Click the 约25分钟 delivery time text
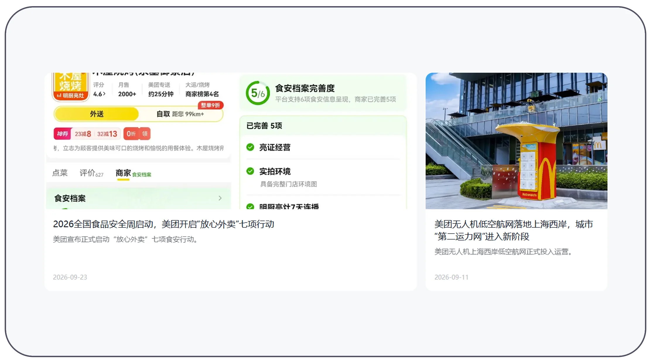The image size is (651, 363). [161, 94]
